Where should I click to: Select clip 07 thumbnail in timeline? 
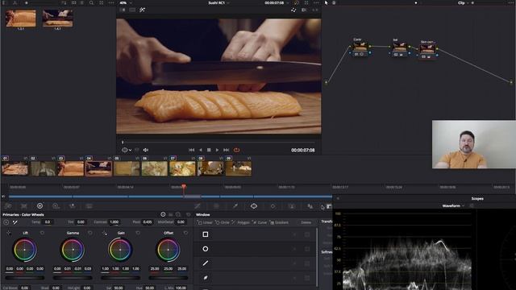click(182, 168)
